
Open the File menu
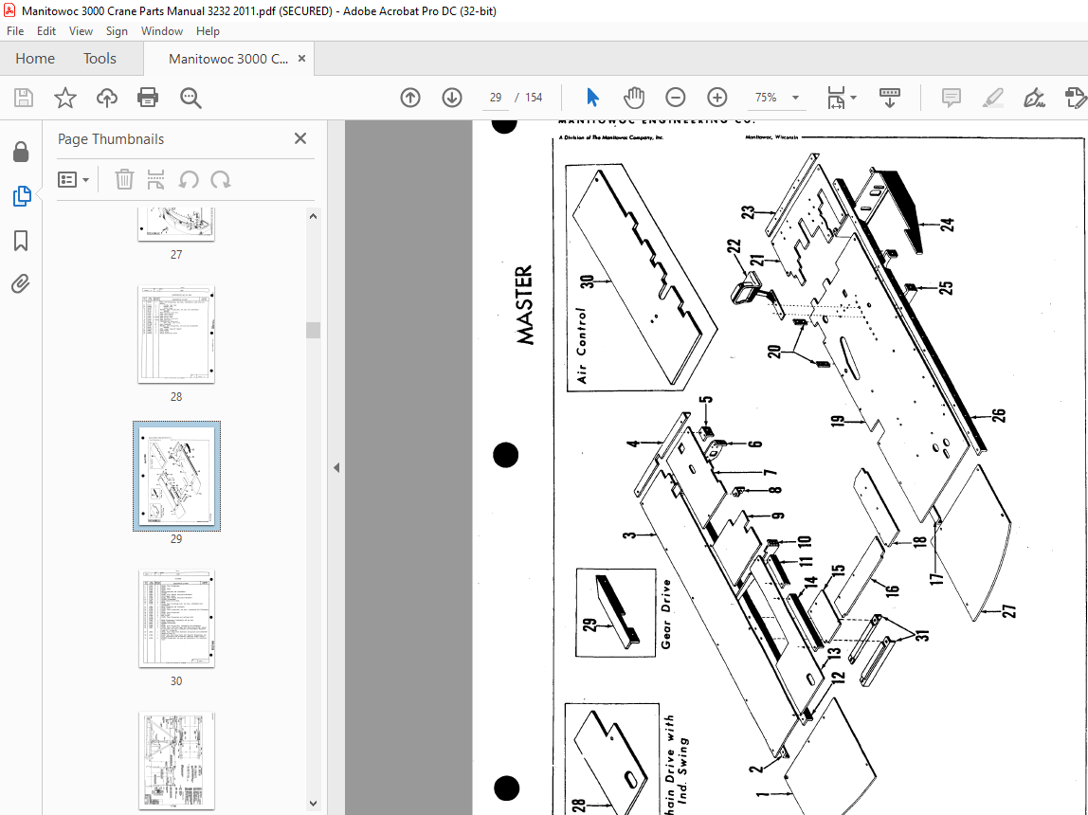tap(15, 31)
